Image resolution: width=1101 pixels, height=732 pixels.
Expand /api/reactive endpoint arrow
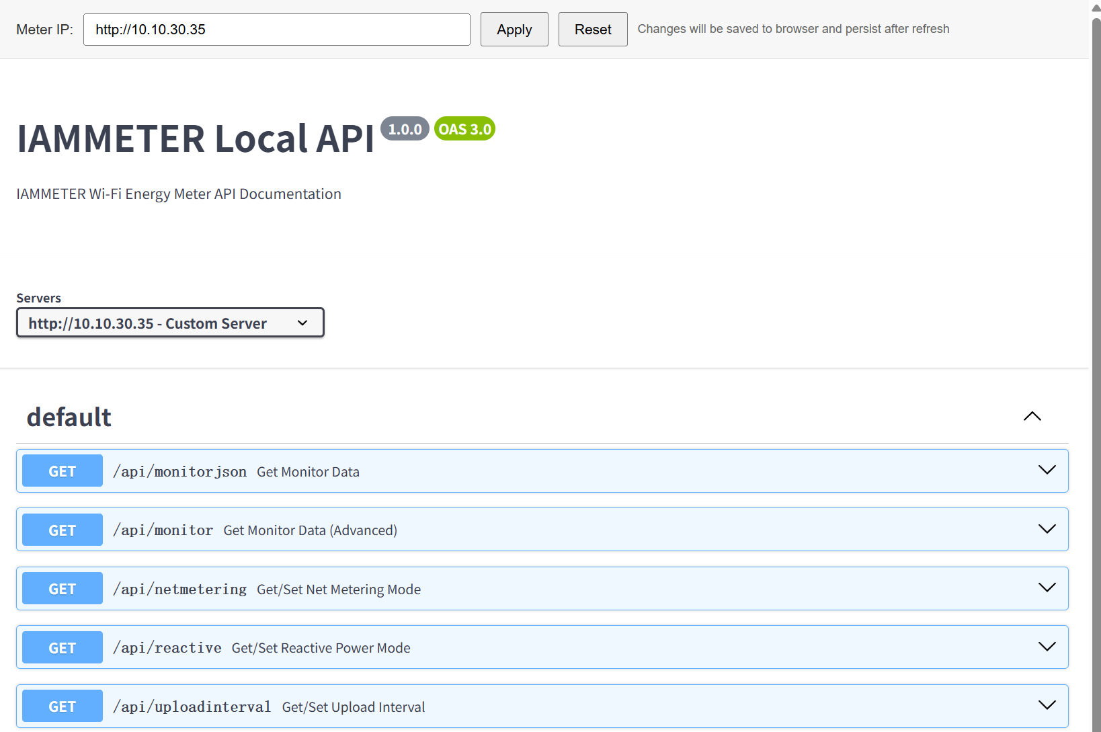click(1047, 647)
